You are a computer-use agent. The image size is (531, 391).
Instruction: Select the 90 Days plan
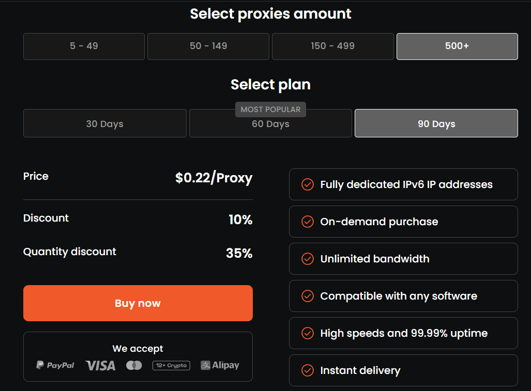point(436,123)
